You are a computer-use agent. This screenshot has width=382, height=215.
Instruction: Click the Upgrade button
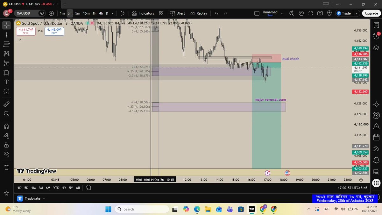click(371, 13)
